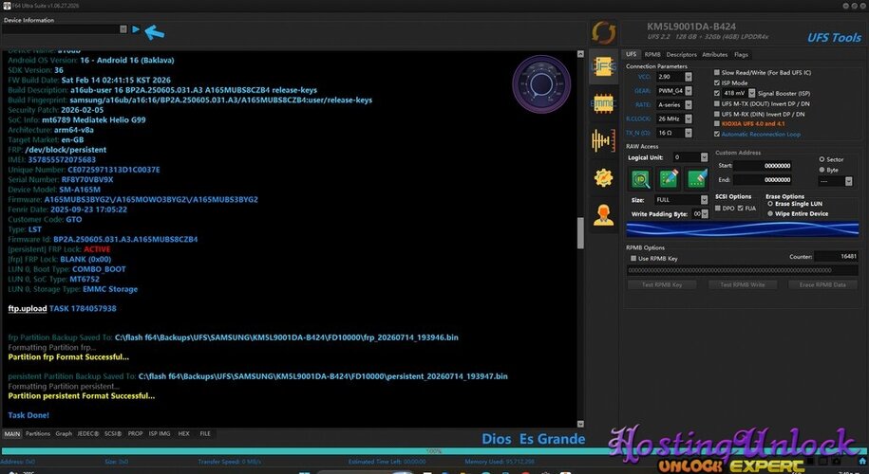Select the SCSI bottom tab

point(113,434)
